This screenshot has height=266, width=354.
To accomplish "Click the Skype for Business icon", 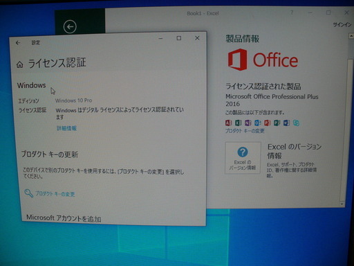I will tap(296, 123).
